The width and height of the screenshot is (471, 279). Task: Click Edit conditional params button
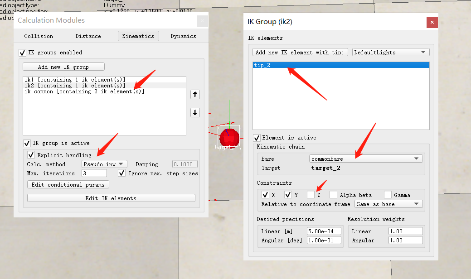click(68, 184)
